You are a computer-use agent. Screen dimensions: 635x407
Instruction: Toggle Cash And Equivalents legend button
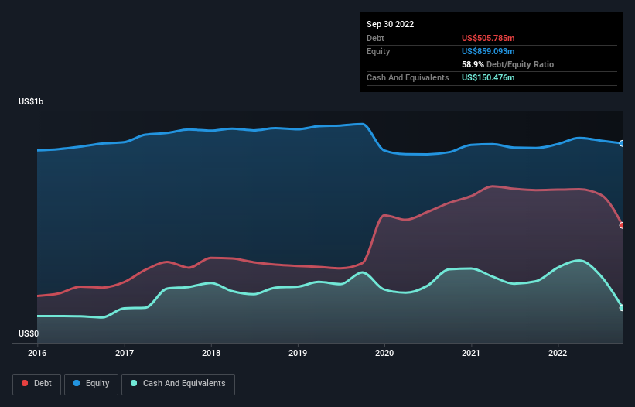pos(178,384)
